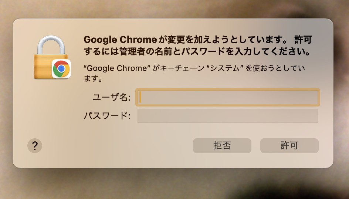Focus the ユーザ名 text field
The height and width of the screenshot is (199, 349).
tap(227, 97)
